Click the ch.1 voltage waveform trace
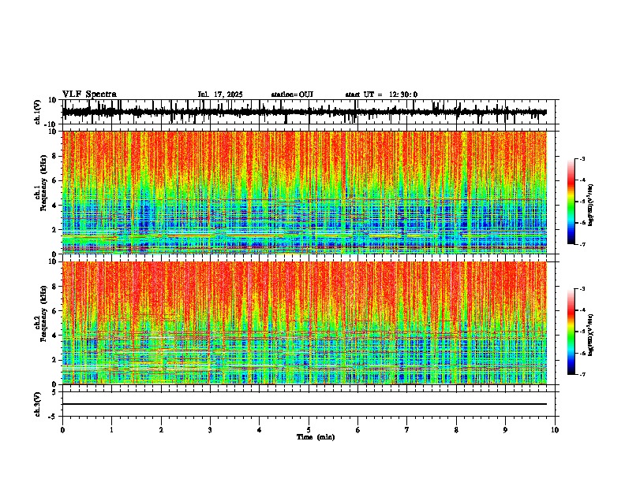Image resolution: width=625 pixels, height=482 pixels. [x=304, y=112]
